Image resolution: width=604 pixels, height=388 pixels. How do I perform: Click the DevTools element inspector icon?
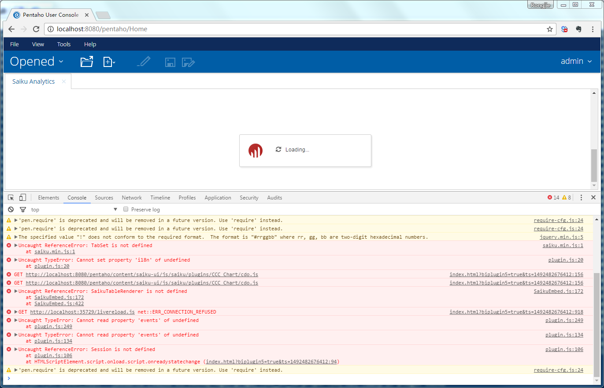tap(11, 198)
